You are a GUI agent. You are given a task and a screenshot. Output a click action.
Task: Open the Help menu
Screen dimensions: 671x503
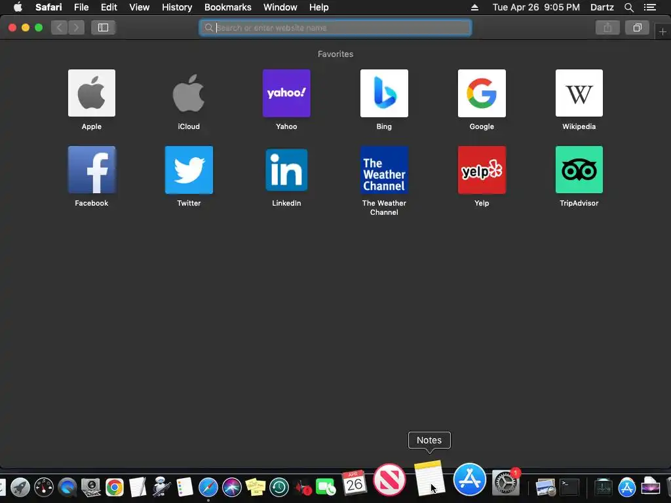pyautogui.click(x=319, y=7)
